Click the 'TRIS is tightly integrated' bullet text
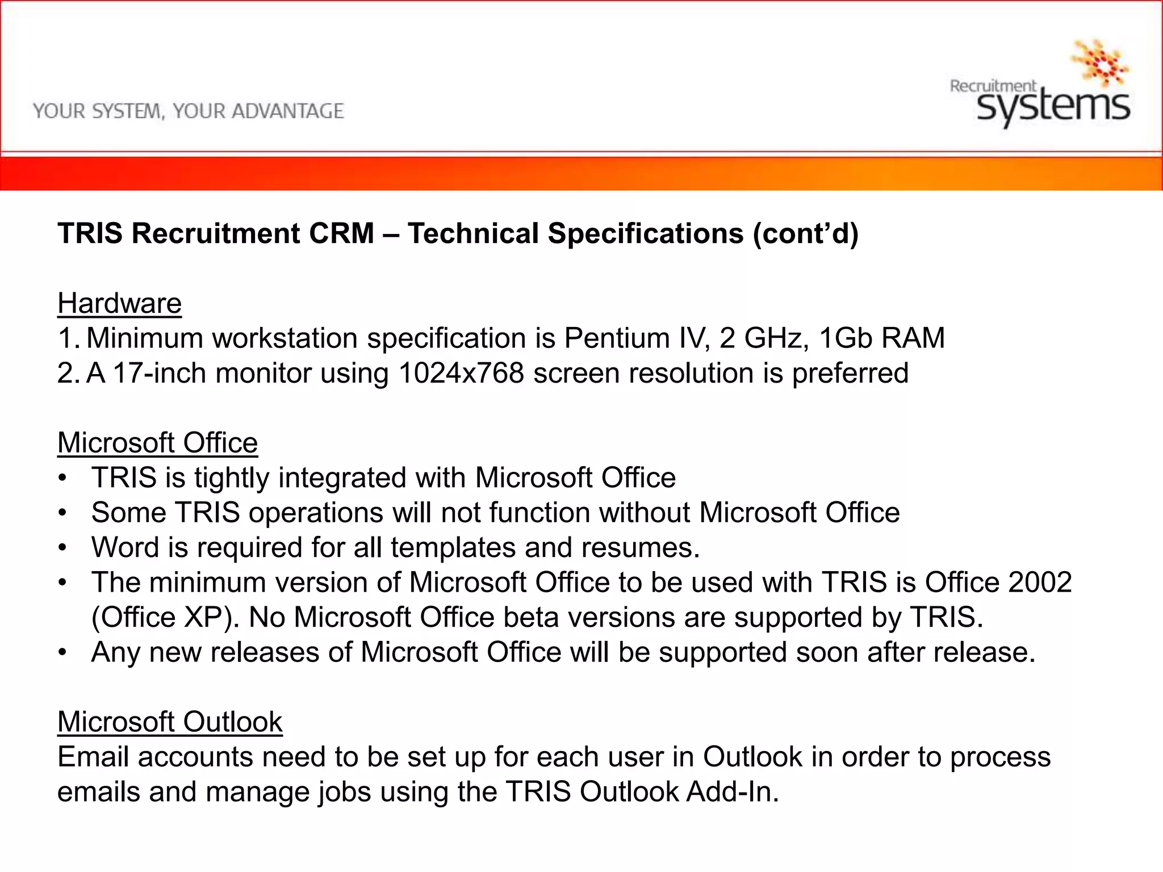Screen dimensions: 1163x872 (x=383, y=478)
